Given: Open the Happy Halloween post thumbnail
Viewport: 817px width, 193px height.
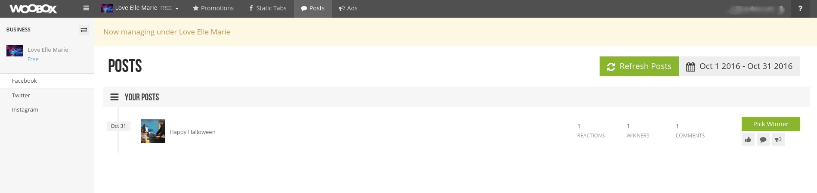Looking at the screenshot, I should (x=153, y=131).
